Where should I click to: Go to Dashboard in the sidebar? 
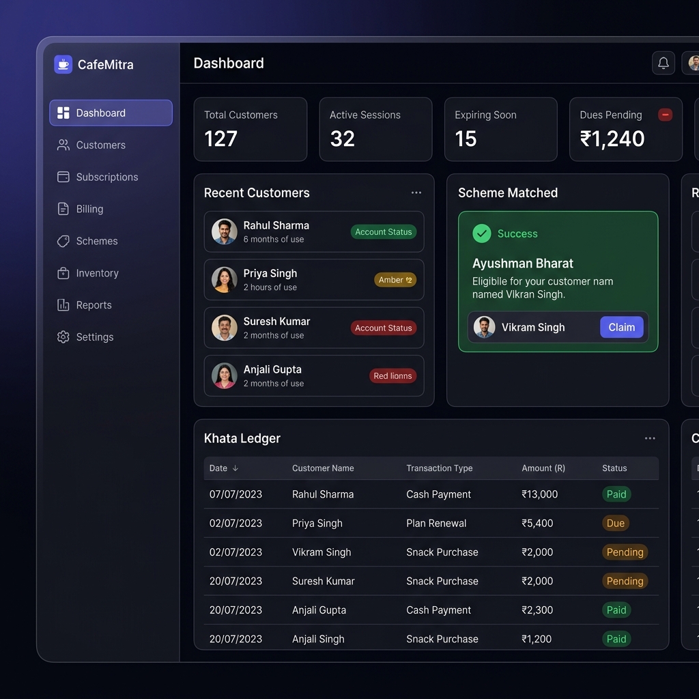coord(111,113)
